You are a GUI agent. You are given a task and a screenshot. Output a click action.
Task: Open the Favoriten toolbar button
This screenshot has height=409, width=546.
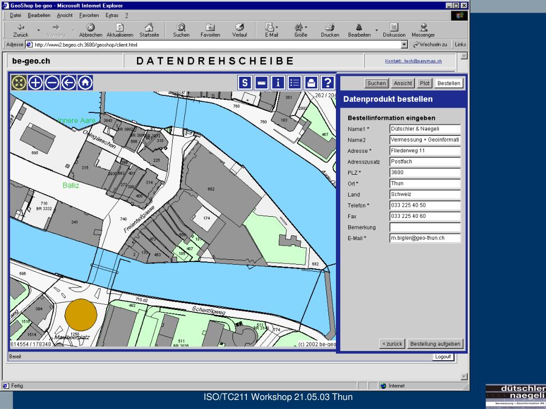[x=210, y=30]
